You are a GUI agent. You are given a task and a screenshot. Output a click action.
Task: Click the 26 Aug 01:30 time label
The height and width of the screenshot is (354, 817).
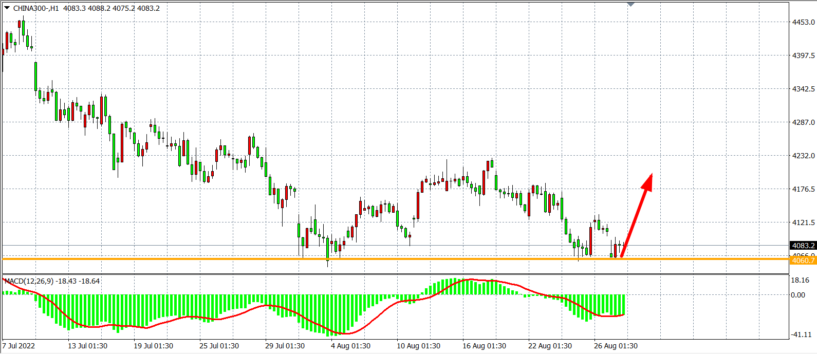[616, 346]
